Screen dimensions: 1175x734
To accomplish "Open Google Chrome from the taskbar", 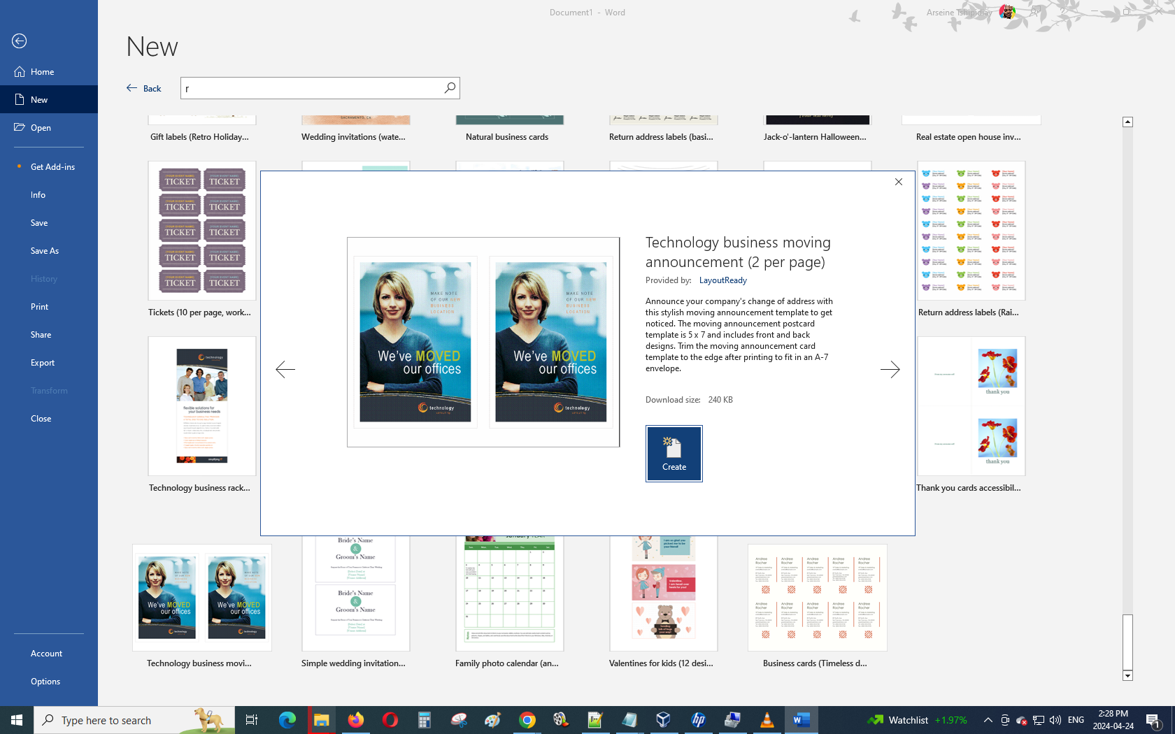I will [x=527, y=720].
